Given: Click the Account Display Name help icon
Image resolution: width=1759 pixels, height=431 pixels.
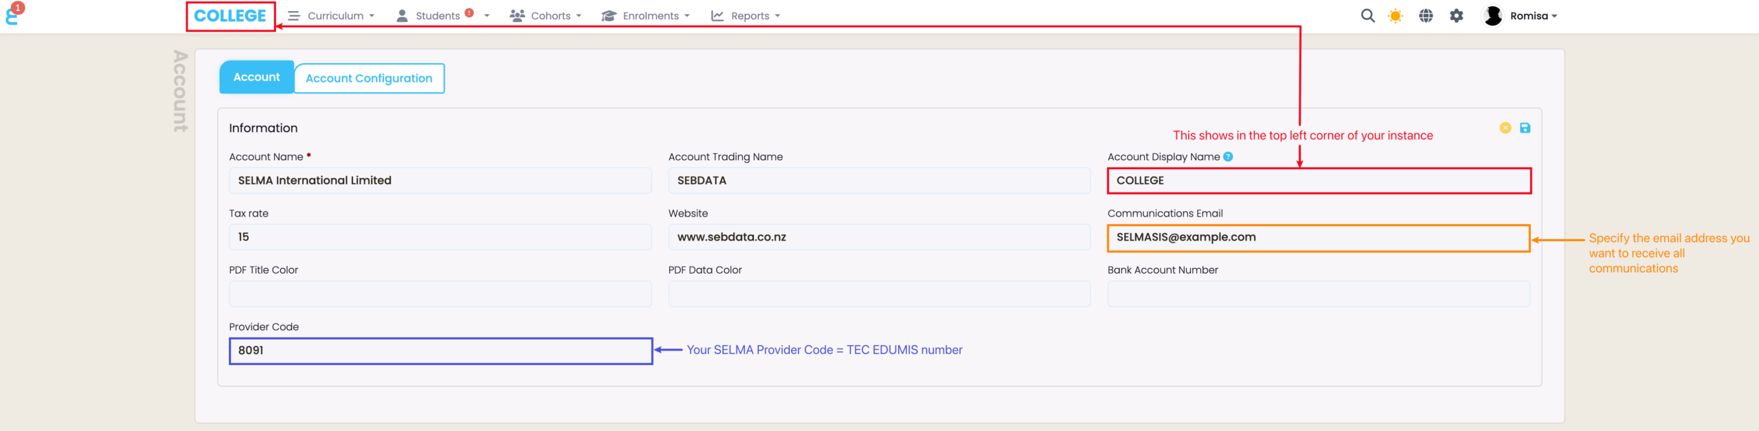Looking at the screenshot, I should click(1228, 157).
